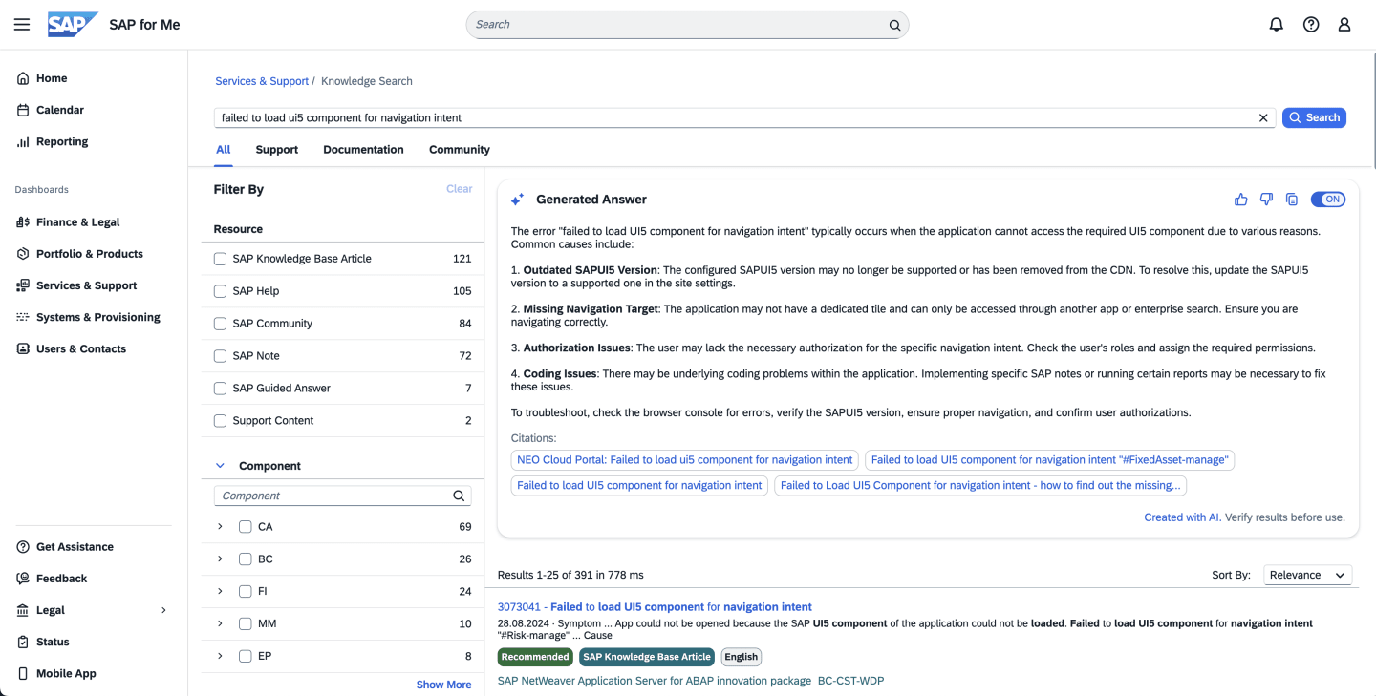1376x696 pixels.
Task: Give thumbs down to the Generated Answer
Action: (1266, 199)
